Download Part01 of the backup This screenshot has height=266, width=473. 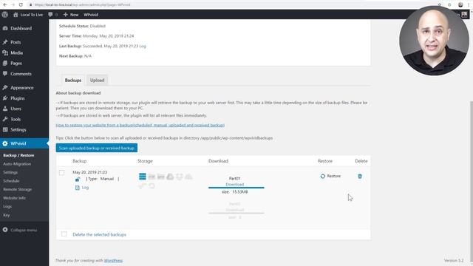click(235, 184)
